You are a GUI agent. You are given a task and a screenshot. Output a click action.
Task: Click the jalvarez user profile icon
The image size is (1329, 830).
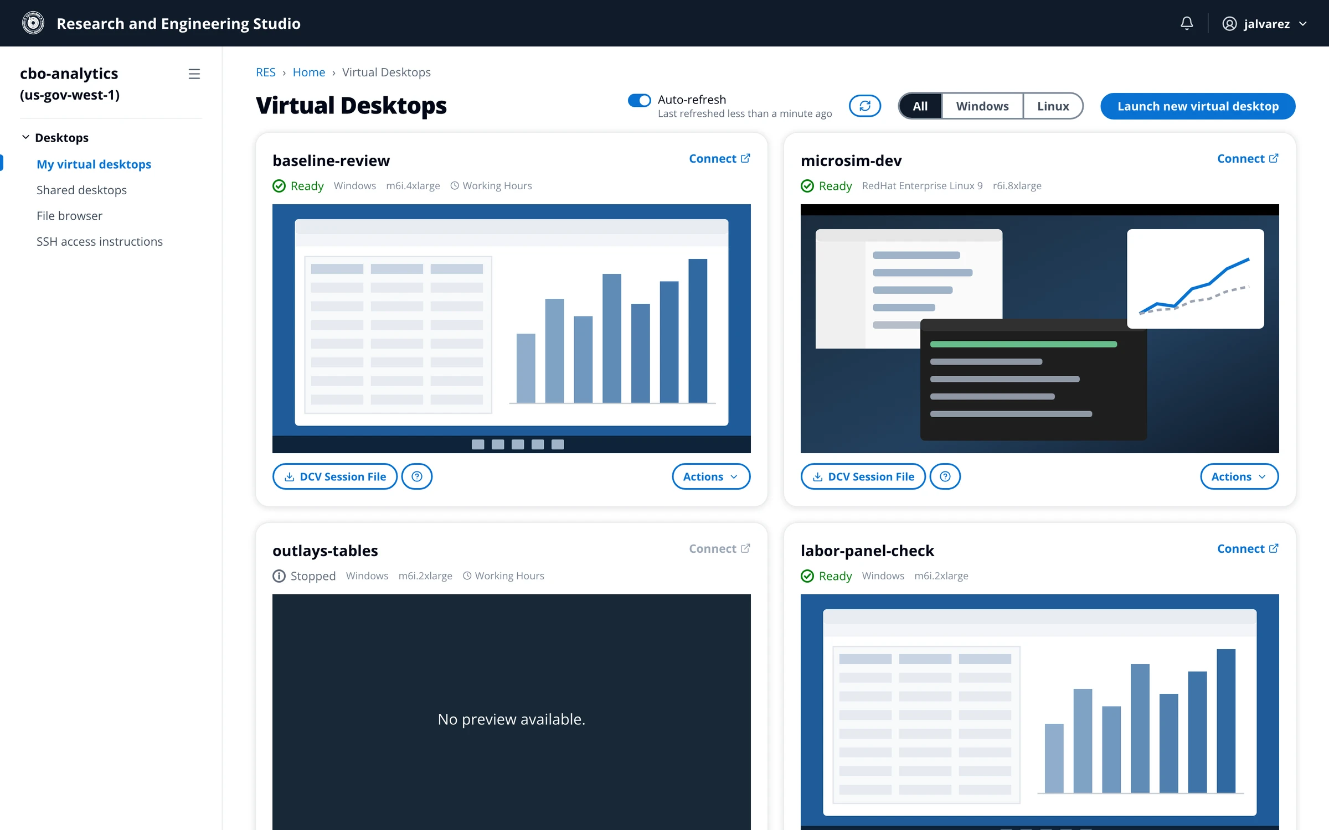[1229, 24]
